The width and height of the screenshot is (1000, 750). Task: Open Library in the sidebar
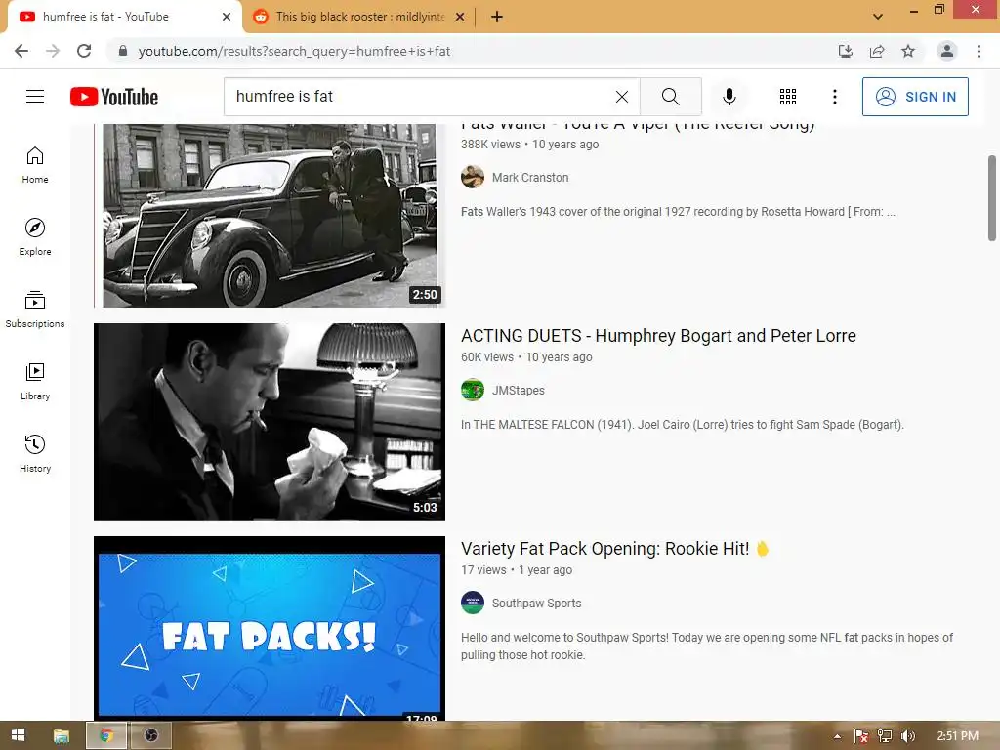point(35,382)
